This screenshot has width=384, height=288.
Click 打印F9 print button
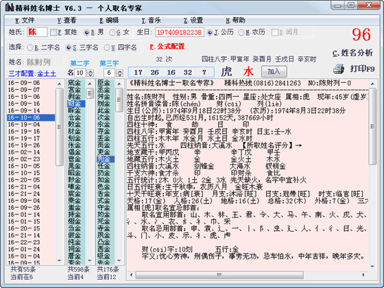tap(362, 69)
